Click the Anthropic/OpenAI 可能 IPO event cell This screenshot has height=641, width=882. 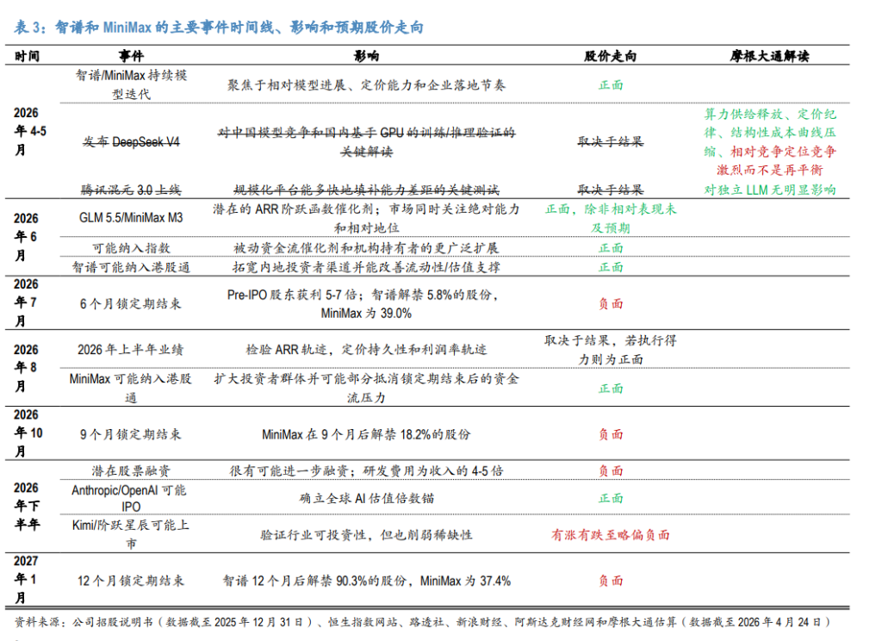click(x=131, y=498)
